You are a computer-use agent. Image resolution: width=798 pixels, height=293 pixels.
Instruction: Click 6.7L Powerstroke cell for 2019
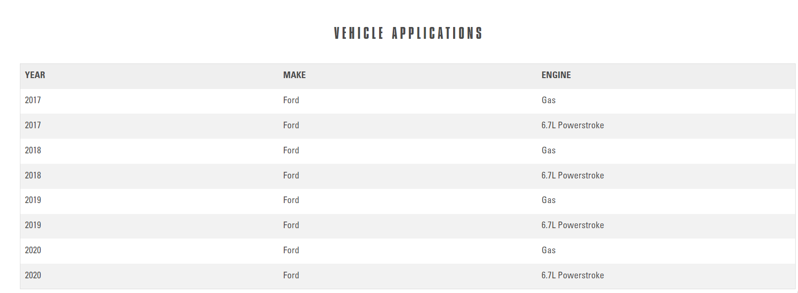573,225
